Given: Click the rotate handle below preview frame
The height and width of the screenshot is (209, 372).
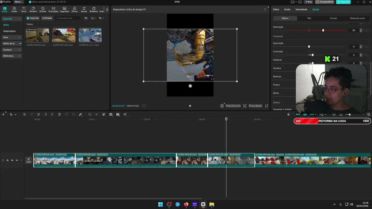Looking at the screenshot, I should [x=190, y=86].
